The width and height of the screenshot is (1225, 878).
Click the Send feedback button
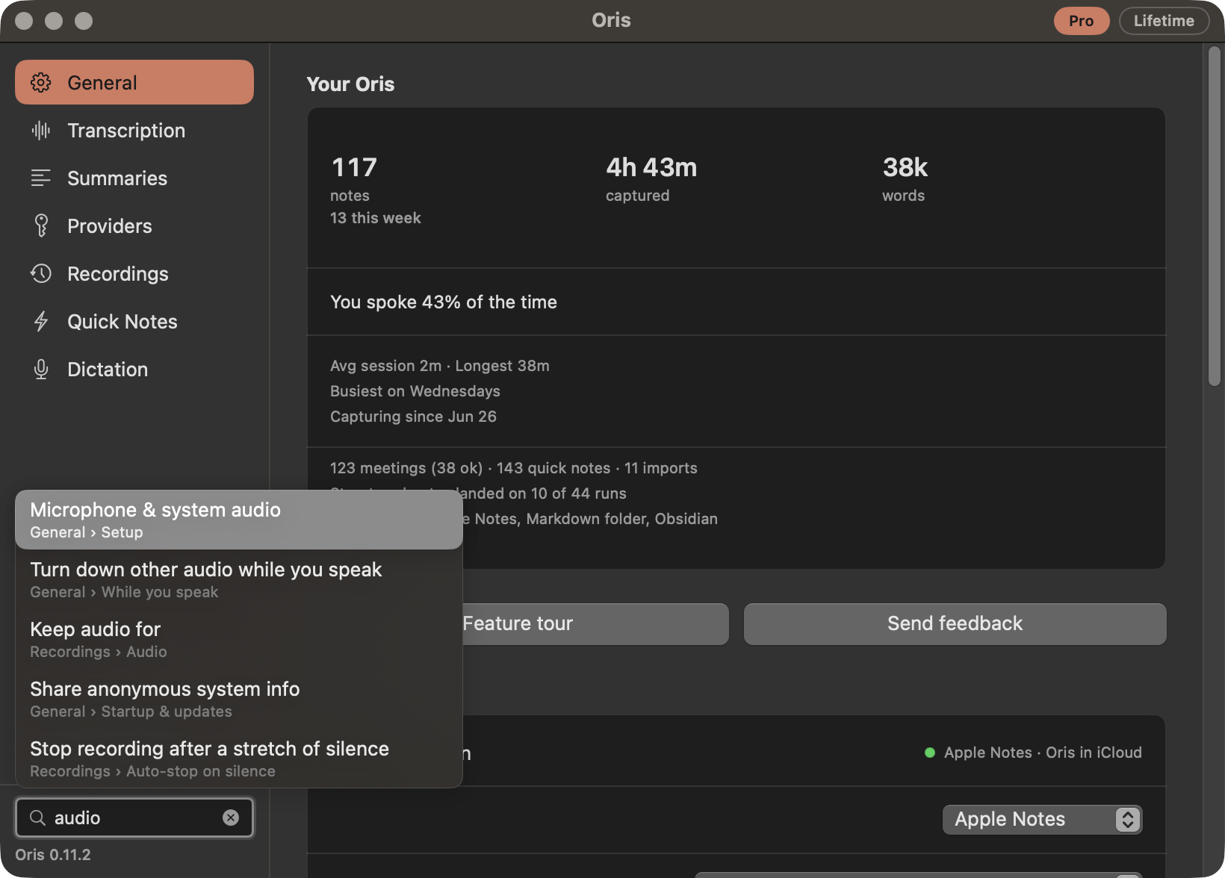(x=955, y=623)
